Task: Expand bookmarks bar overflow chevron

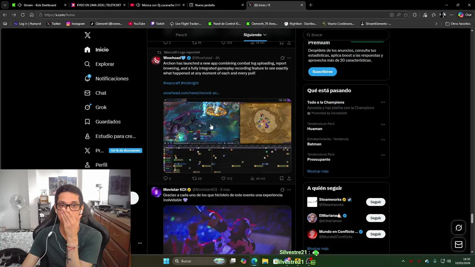Action: point(436,24)
